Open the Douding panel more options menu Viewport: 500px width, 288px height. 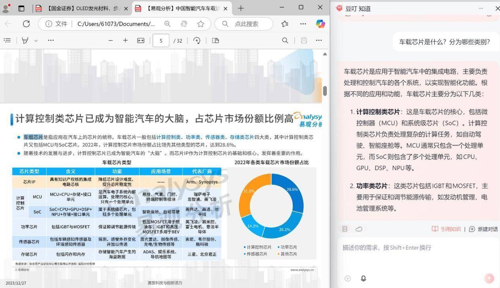pos(481,8)
